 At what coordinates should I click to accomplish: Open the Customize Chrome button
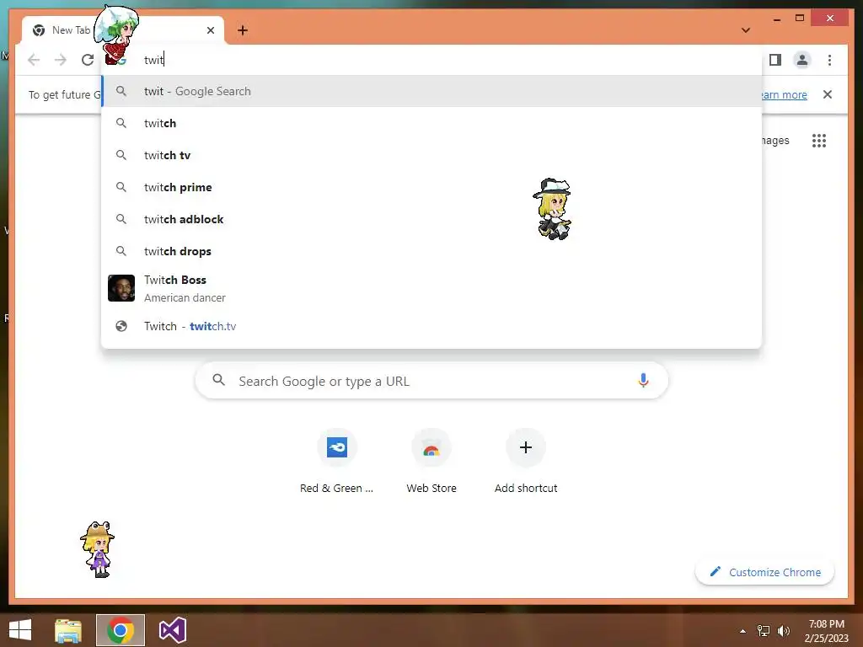click(x=765, y=572)
